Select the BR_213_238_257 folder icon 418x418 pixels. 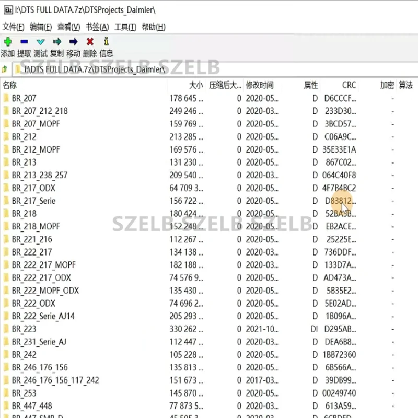point(6,175)
